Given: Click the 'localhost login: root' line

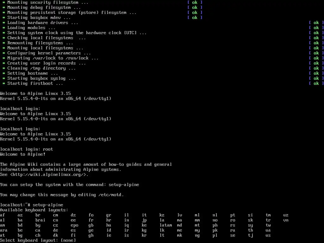Looking at the screenshot, I should [27, 149].
